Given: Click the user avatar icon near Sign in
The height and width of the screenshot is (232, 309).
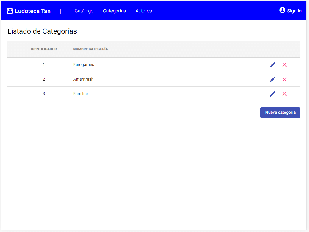Looking at the screenshot, I should pos(282,10).
